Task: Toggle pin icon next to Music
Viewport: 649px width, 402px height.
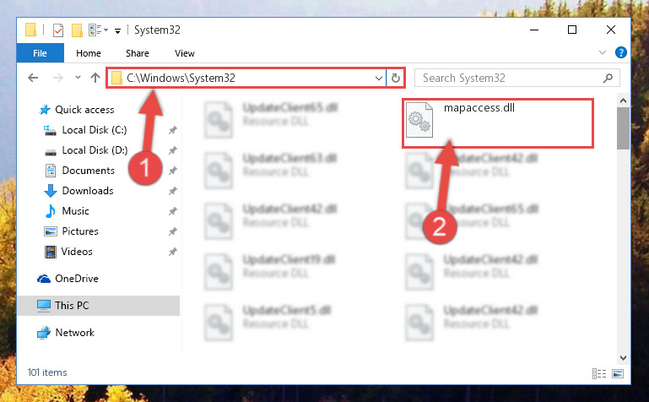Action: click(x=173, y=211)
